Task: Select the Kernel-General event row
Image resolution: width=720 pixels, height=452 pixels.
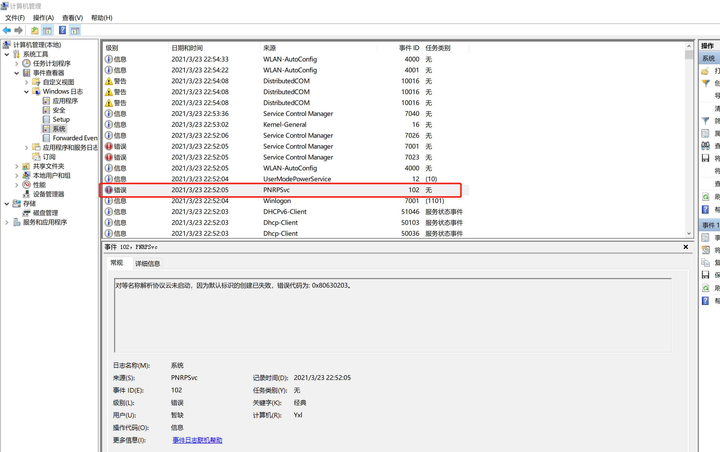Action: pyautogui.click(x=284, y=125)
